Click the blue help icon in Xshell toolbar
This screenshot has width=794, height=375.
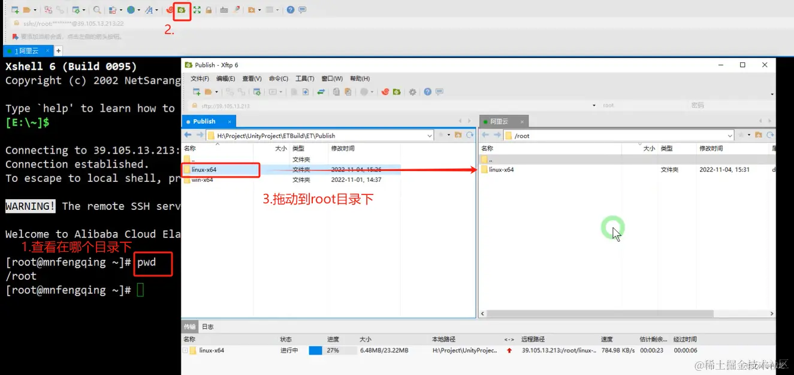point(291,10)
